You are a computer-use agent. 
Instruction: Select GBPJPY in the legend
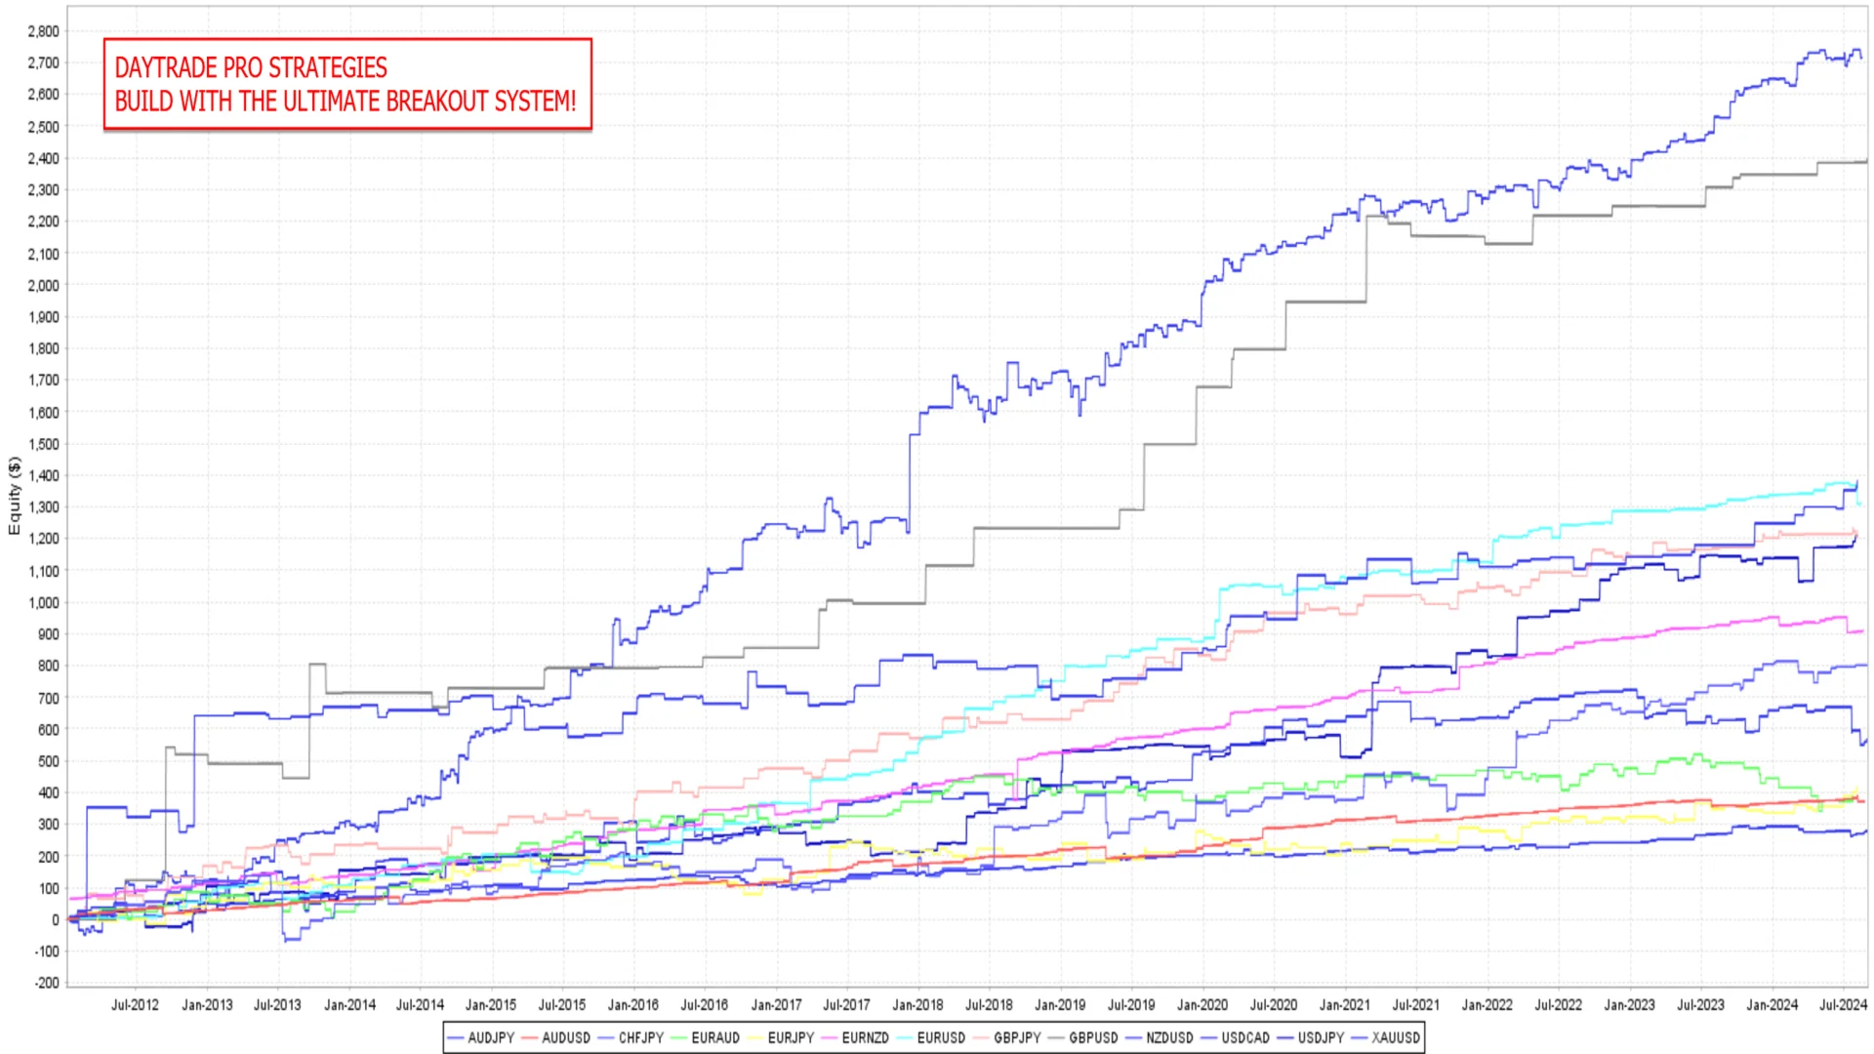1007,1037
